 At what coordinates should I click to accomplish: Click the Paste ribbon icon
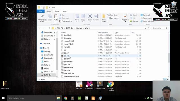56,17
